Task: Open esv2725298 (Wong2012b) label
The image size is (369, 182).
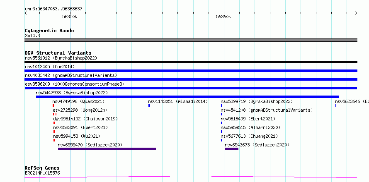Action: [x=79, y=110]
